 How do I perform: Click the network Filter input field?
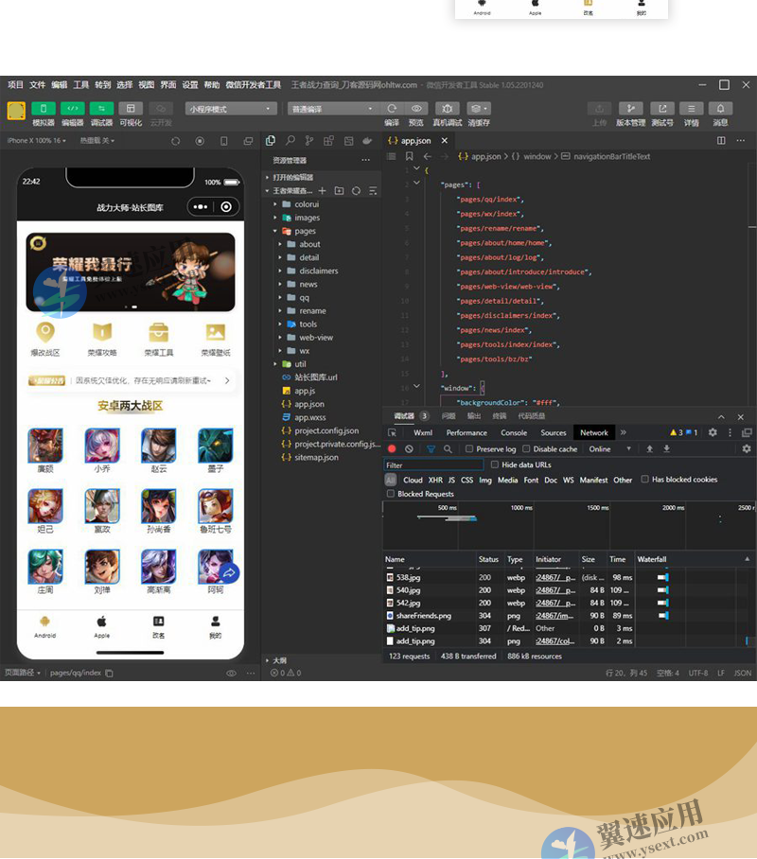[x=433, y=465]
